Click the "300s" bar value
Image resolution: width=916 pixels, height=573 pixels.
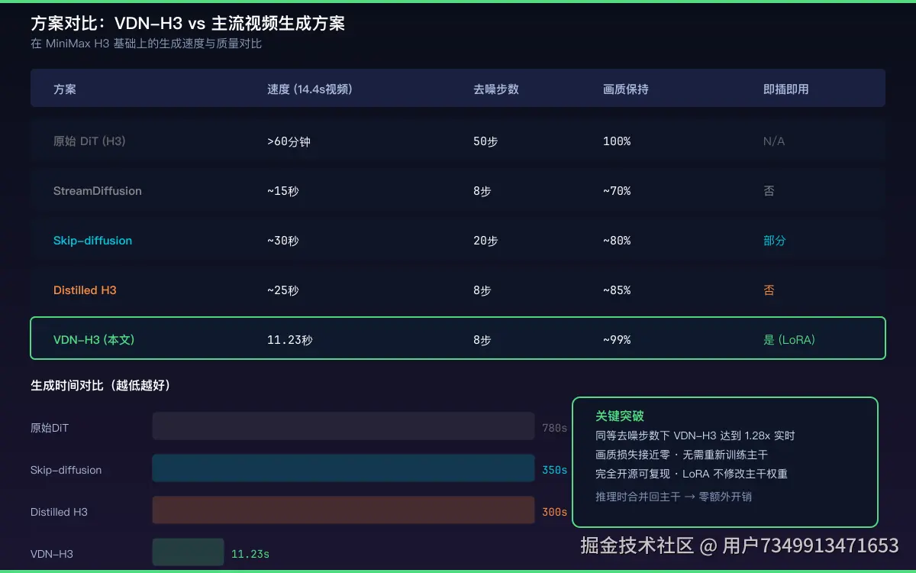pos(555,512)
